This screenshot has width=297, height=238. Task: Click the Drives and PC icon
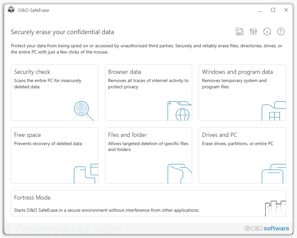pos(274,174)
